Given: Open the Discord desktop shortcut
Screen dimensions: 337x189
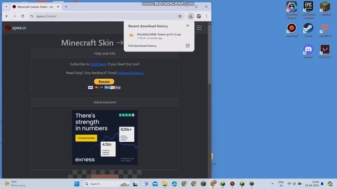Looking at the screenshot, I should coord(309,51).
